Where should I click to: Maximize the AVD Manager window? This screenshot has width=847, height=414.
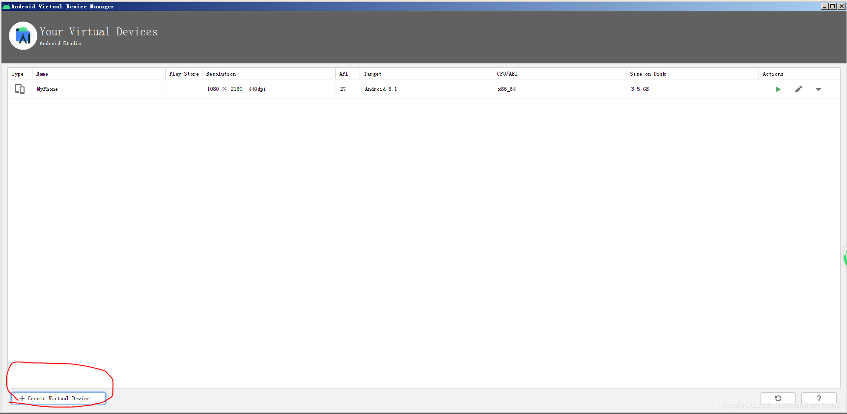833,6
